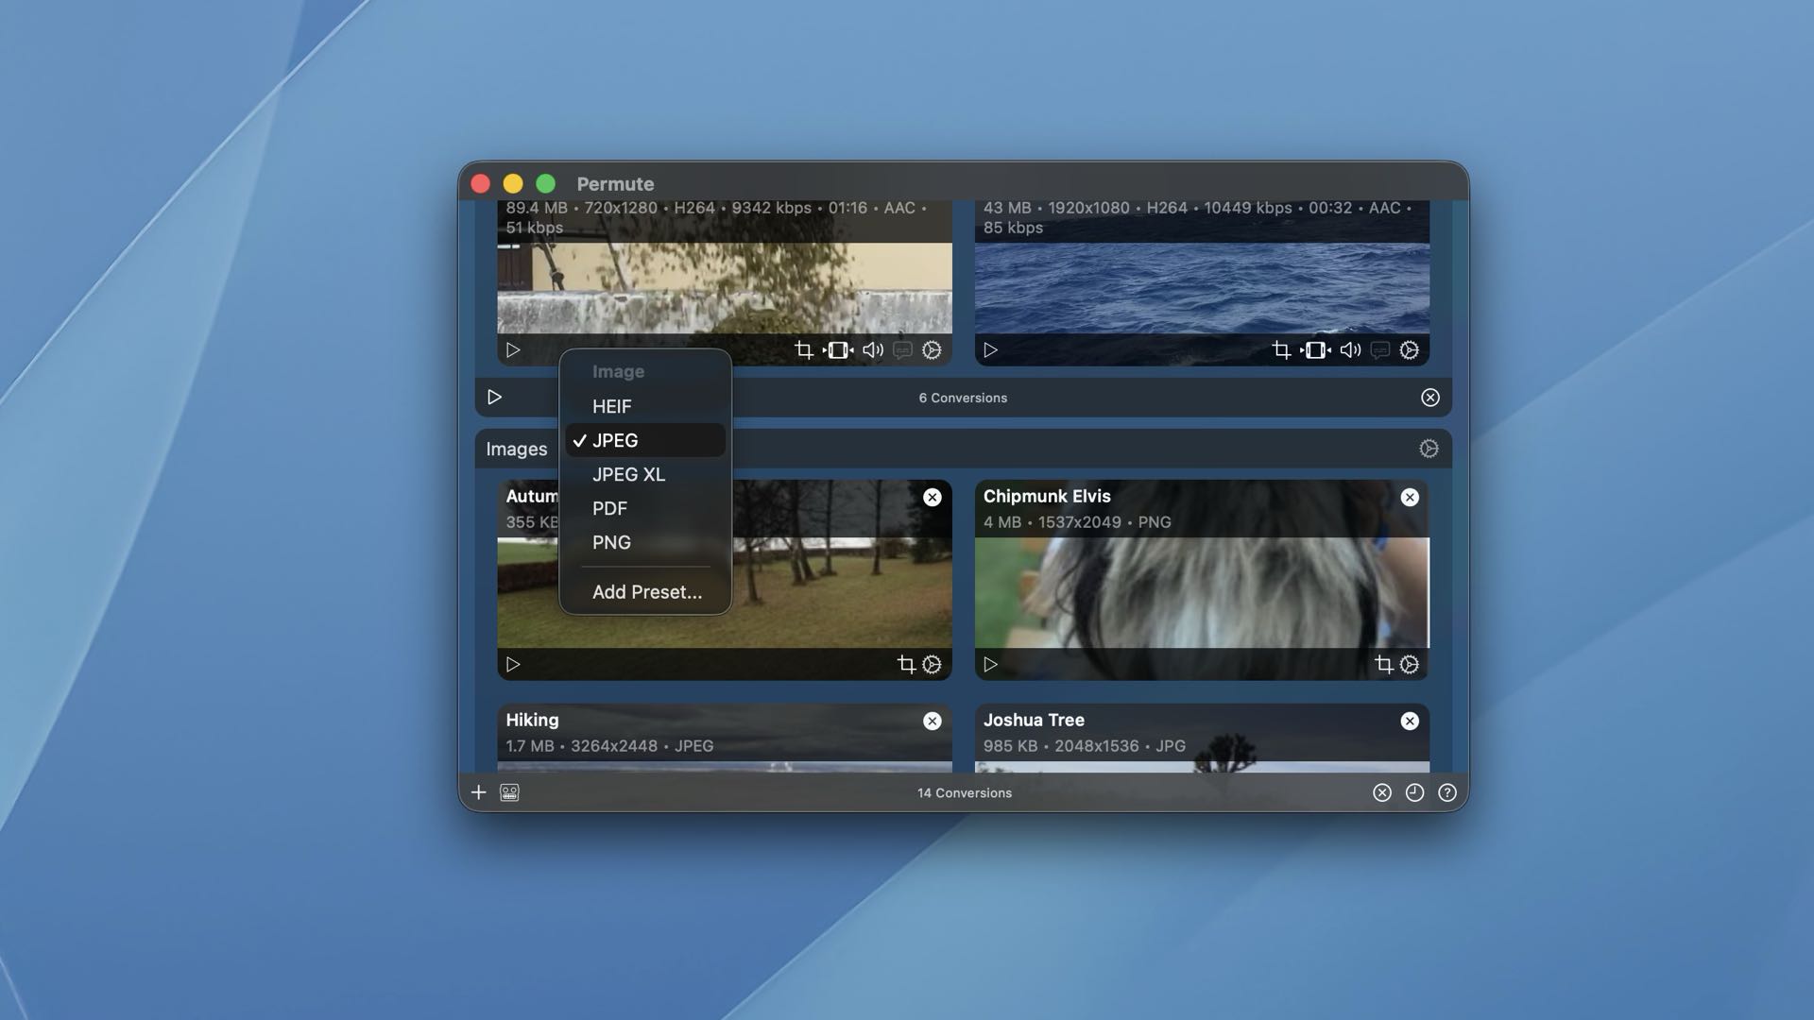Remove the Hiking image
The width and height of the screenshot is (1814, 1020).
(933, 722)
